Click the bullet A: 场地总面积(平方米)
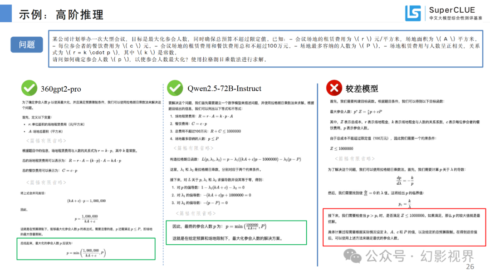 [x=46, y=132]
